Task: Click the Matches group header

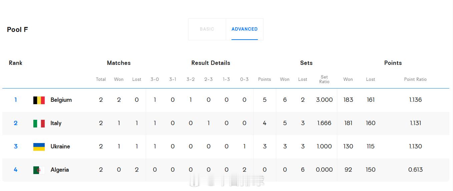Action: click(119, 63)
